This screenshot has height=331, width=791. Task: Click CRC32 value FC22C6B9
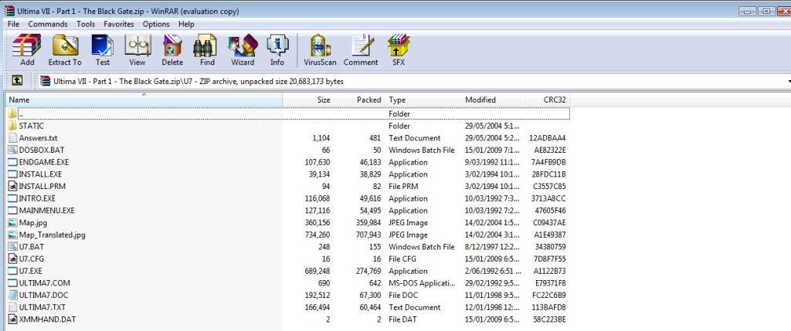549,296
